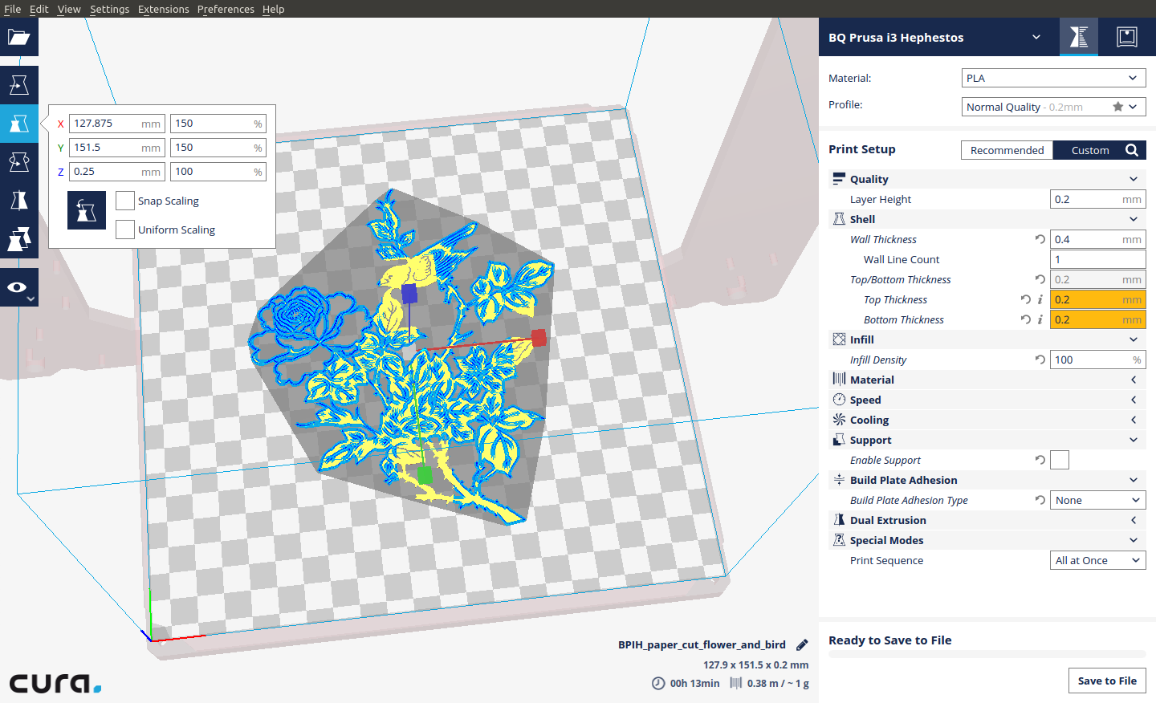Viewport: 1156px width, 703px height.
Task: Click the print time clock icon
Action: [x=658, y=683]
